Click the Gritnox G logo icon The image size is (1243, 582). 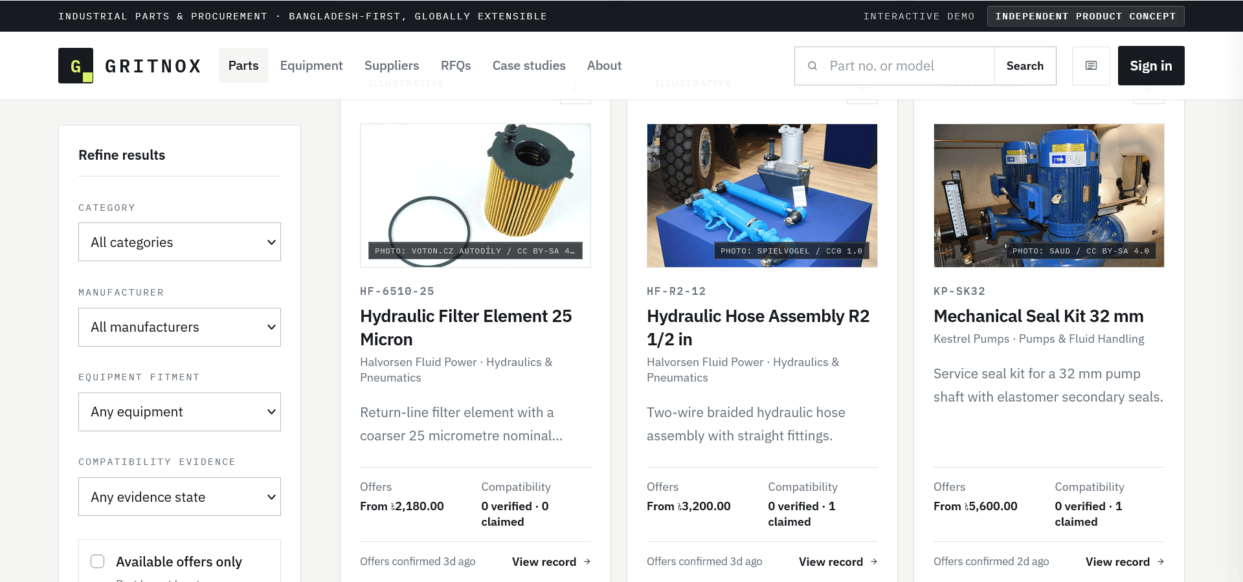coord(76,65)
